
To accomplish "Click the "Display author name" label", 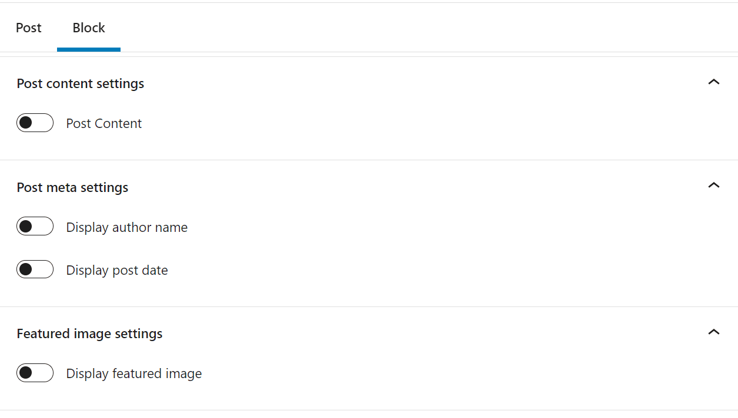I will 127,227.
